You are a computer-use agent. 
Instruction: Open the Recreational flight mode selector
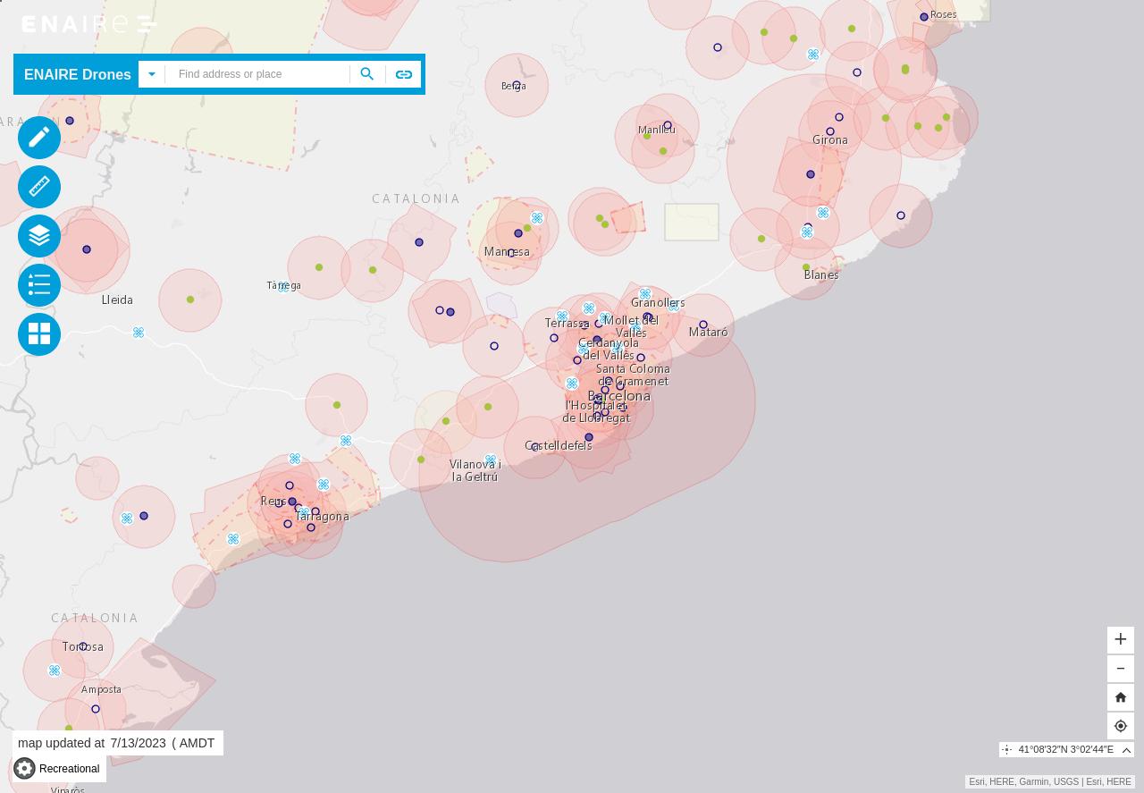[58, 769]
